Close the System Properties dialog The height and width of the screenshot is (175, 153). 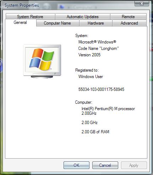click(x=142, y=4)
